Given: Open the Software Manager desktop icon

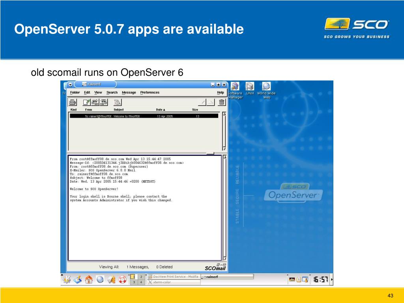Looking at the screenshot, I should (235, 90).
